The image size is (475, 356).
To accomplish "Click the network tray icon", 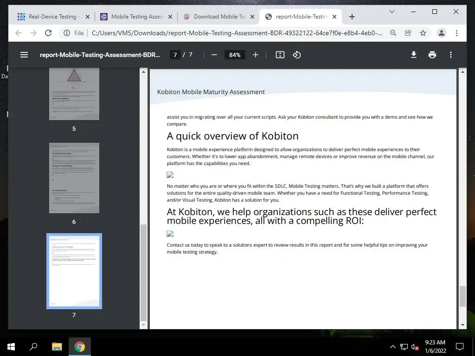I will (404, 347).
